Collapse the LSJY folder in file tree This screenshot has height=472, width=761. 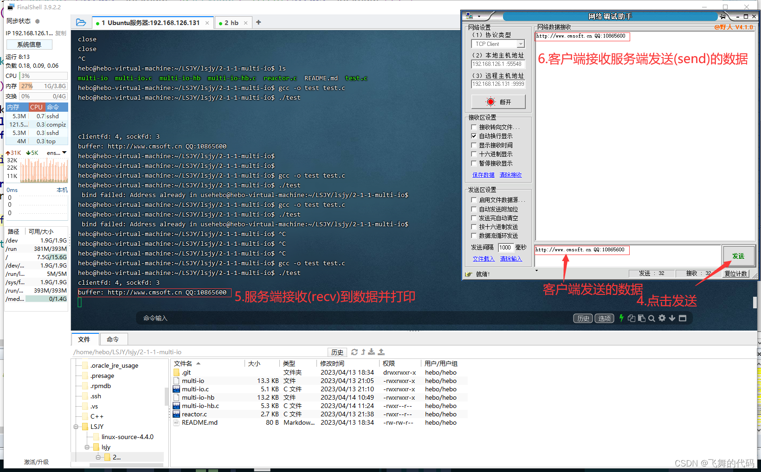(76, 426)
